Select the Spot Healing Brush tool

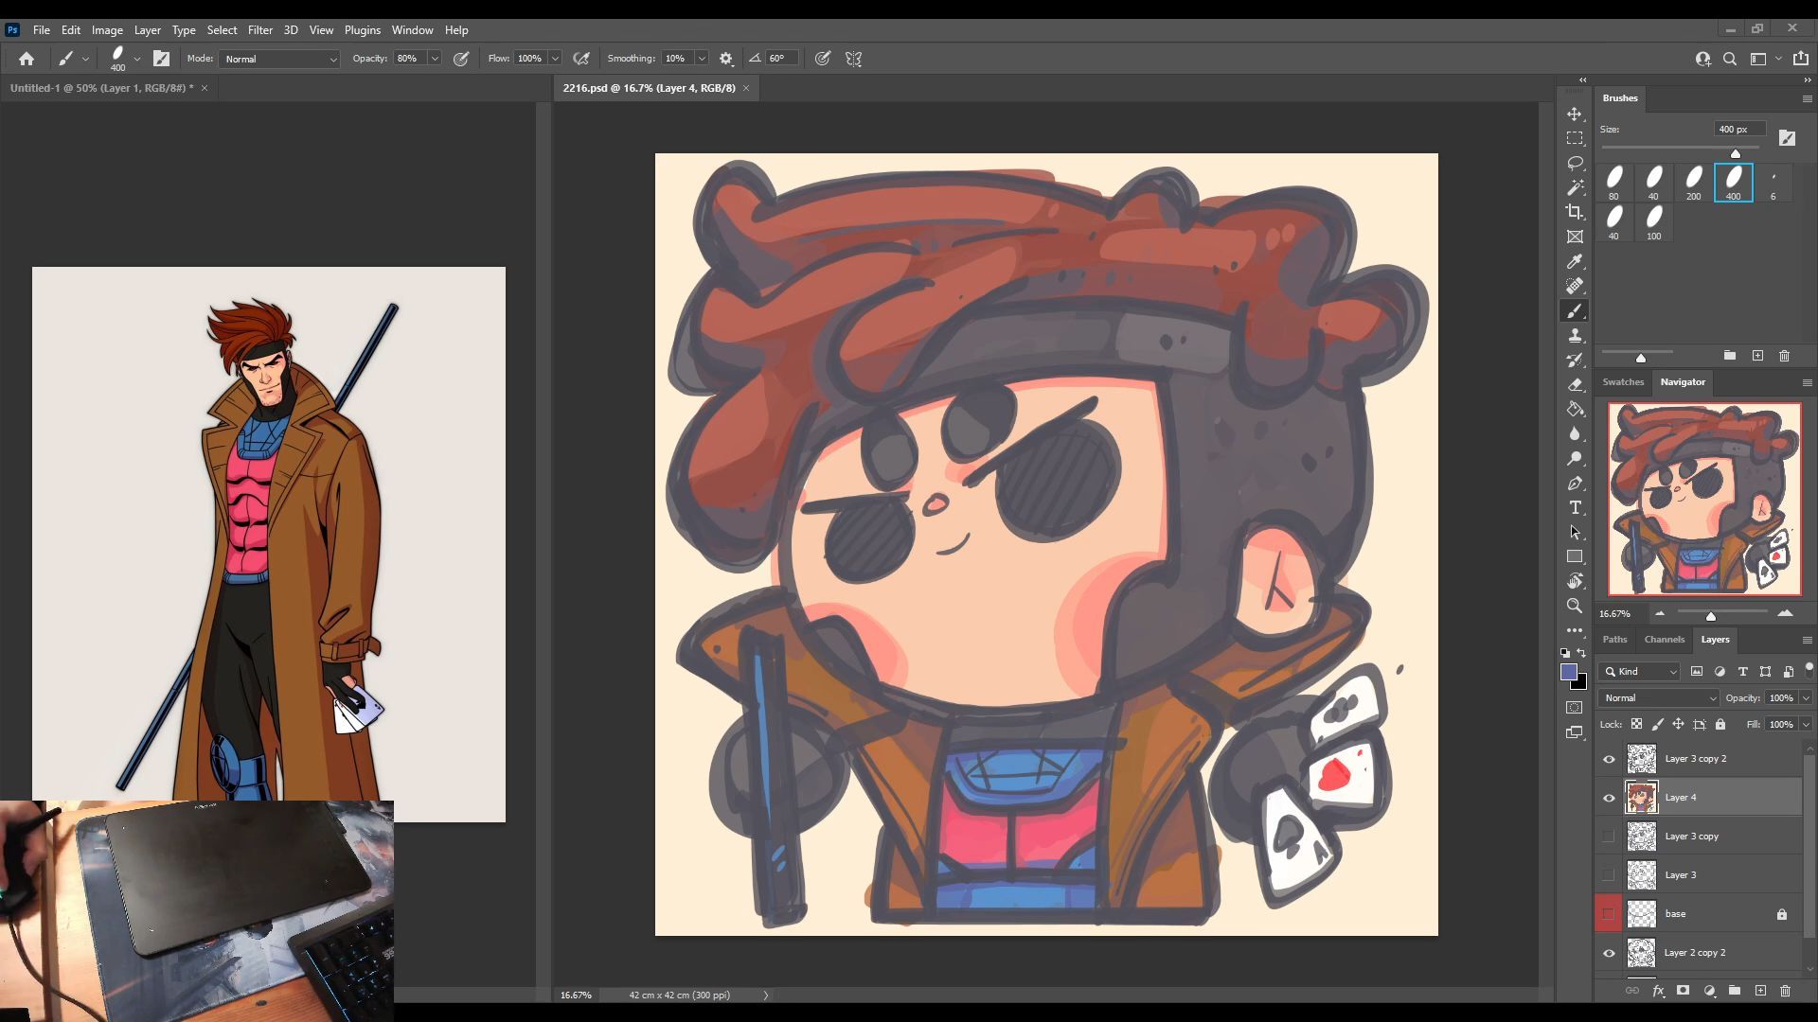point(1575,286)
